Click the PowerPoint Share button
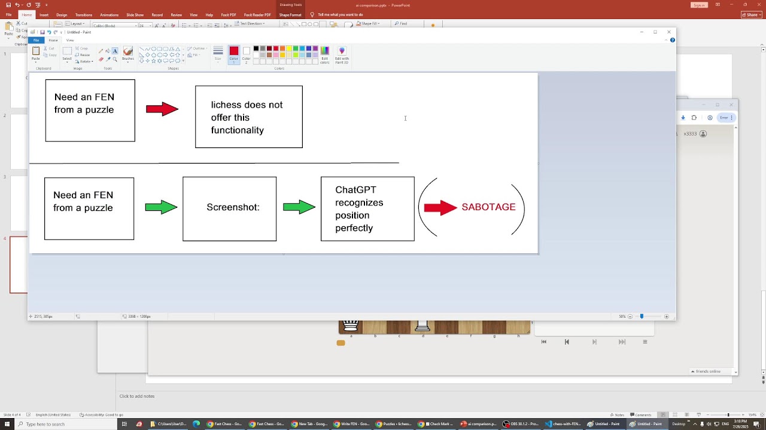This screenshot has height=430, width=766. tap(752, 15)
